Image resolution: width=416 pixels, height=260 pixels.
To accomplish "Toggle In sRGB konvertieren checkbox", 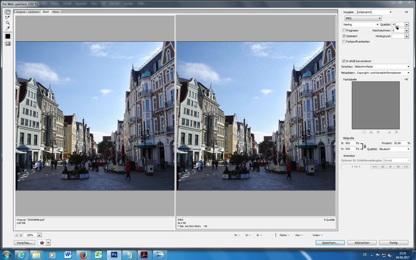I will coord(344,61).
